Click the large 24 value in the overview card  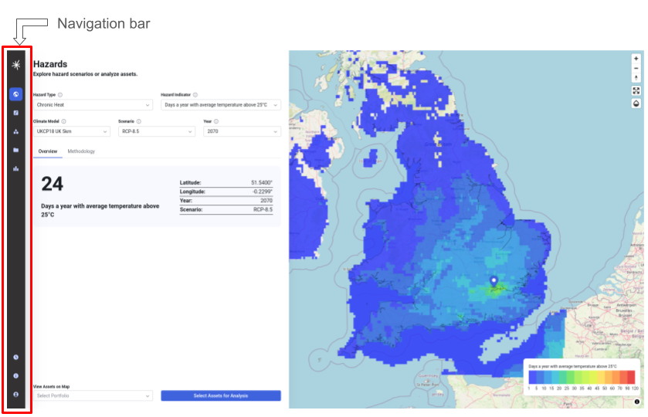tap(52, 184)
